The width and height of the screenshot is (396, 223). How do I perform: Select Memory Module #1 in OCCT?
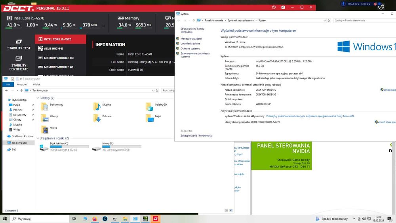point(61,67)
